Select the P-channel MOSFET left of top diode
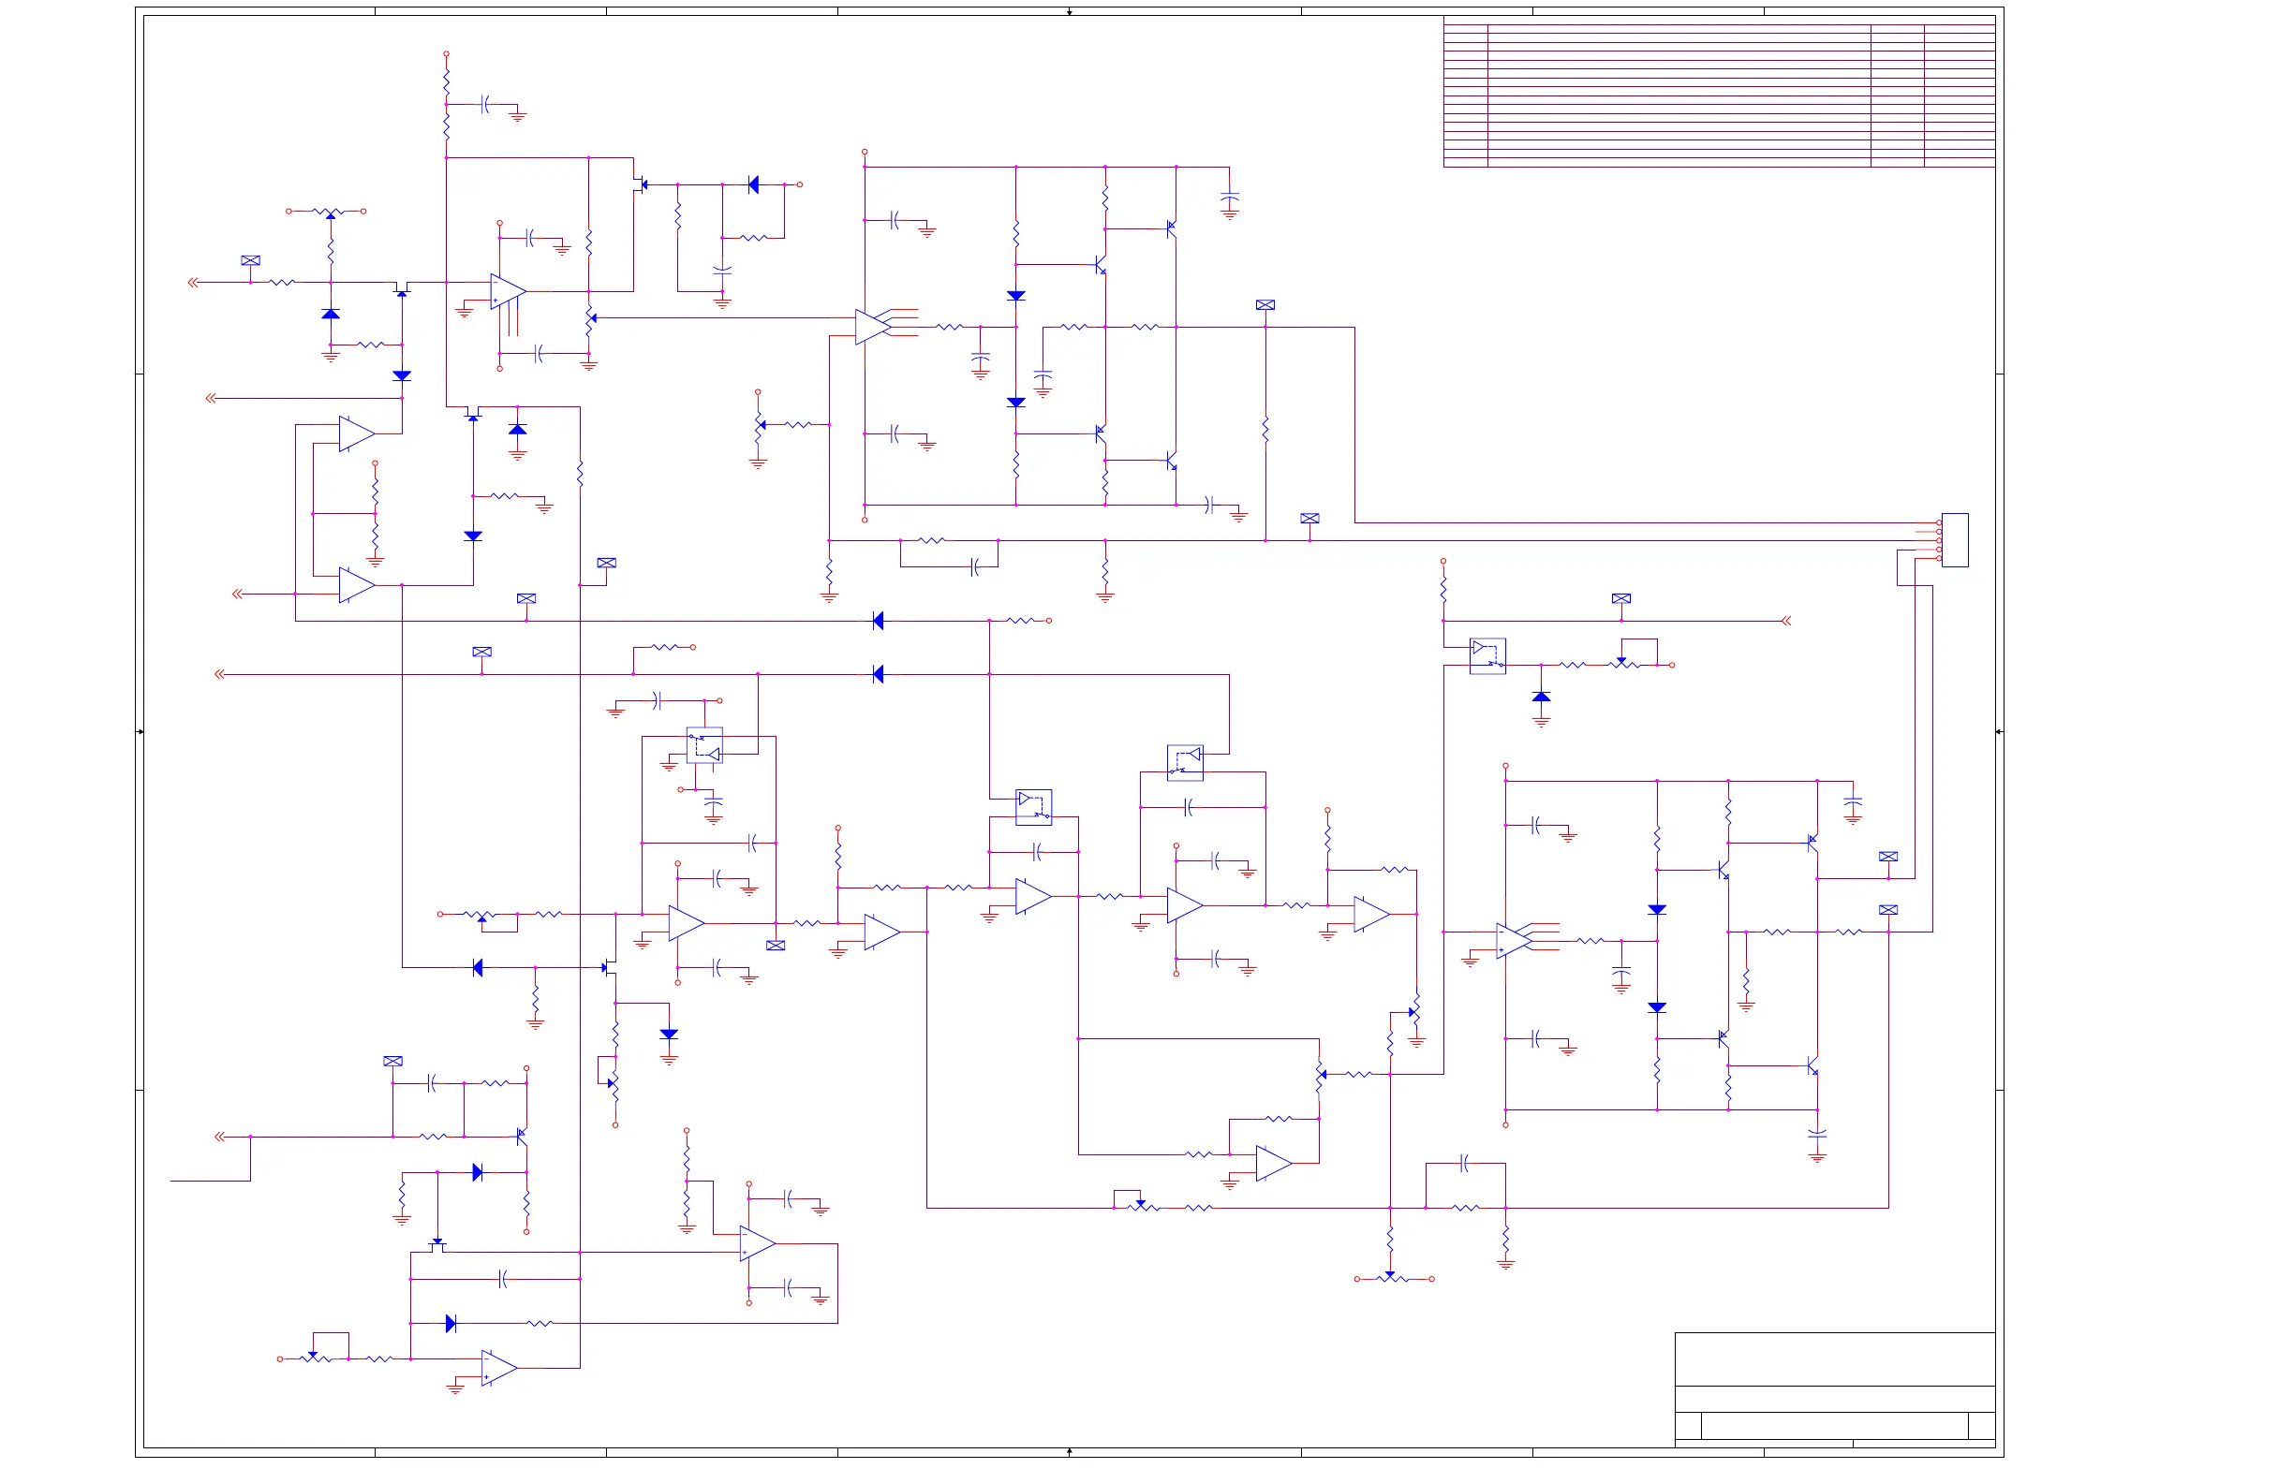The width and height of the screenshot is (2293, 1483). pyautogui.click(x=640, y=184)
